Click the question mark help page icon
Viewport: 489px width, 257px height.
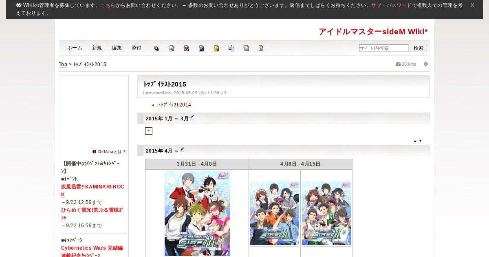(x=261, y=48)
